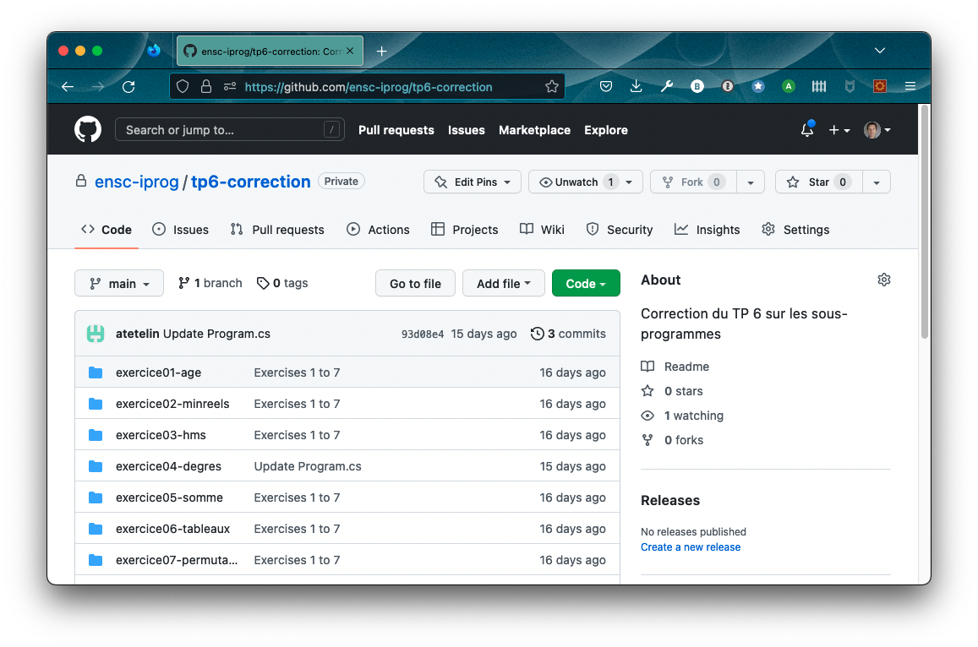978x647 pixels.
Task: Click the Fork button
Action: [694, 182]
